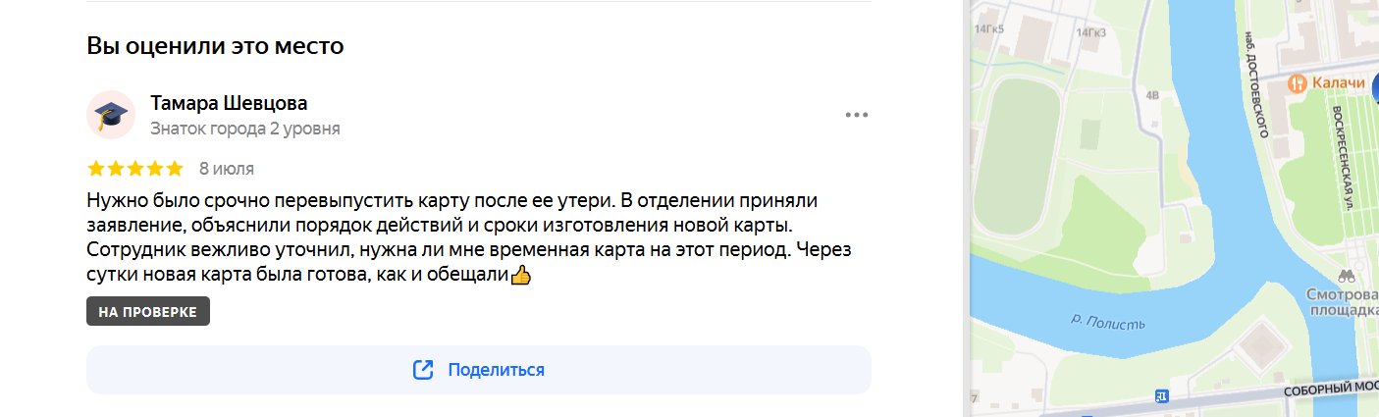
Task: Open the three-dot review options menu
Action: pyautogui.click(x=857, y=115)
